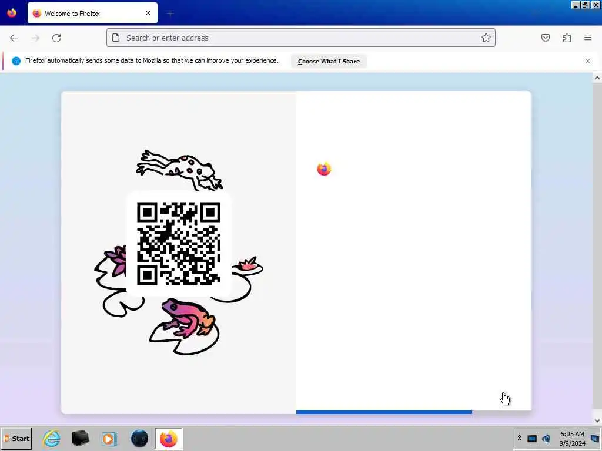Select the Welcome to Firefox tab
The height and width of the screenshot is (451, 602).
tap(92, 13)
